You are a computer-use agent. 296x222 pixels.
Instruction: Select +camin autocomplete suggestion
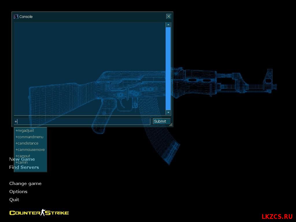[30, 162]
